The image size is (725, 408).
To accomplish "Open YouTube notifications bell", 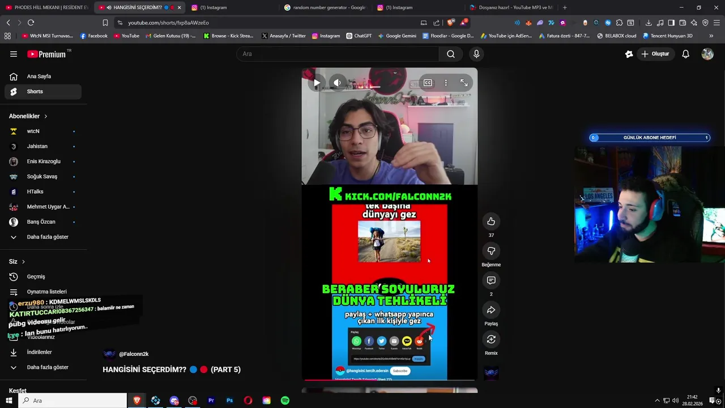I will pos(685,54).
